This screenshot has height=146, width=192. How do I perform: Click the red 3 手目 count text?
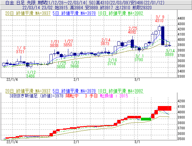click(91, 96)
